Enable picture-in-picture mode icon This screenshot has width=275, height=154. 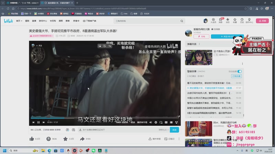click(x=161, y=123)
